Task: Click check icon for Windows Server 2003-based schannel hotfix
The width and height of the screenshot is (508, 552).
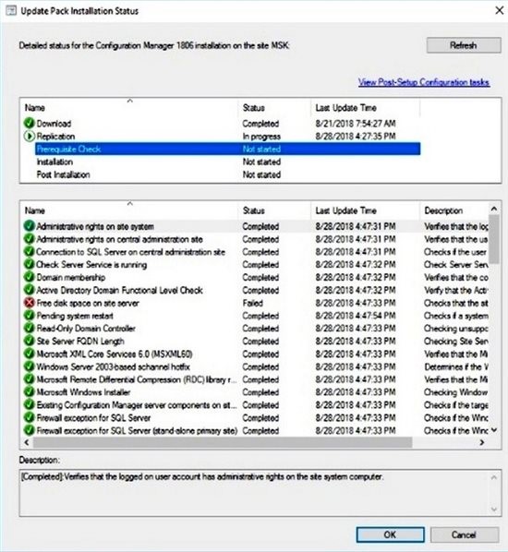Action: (x=29, y=366)
